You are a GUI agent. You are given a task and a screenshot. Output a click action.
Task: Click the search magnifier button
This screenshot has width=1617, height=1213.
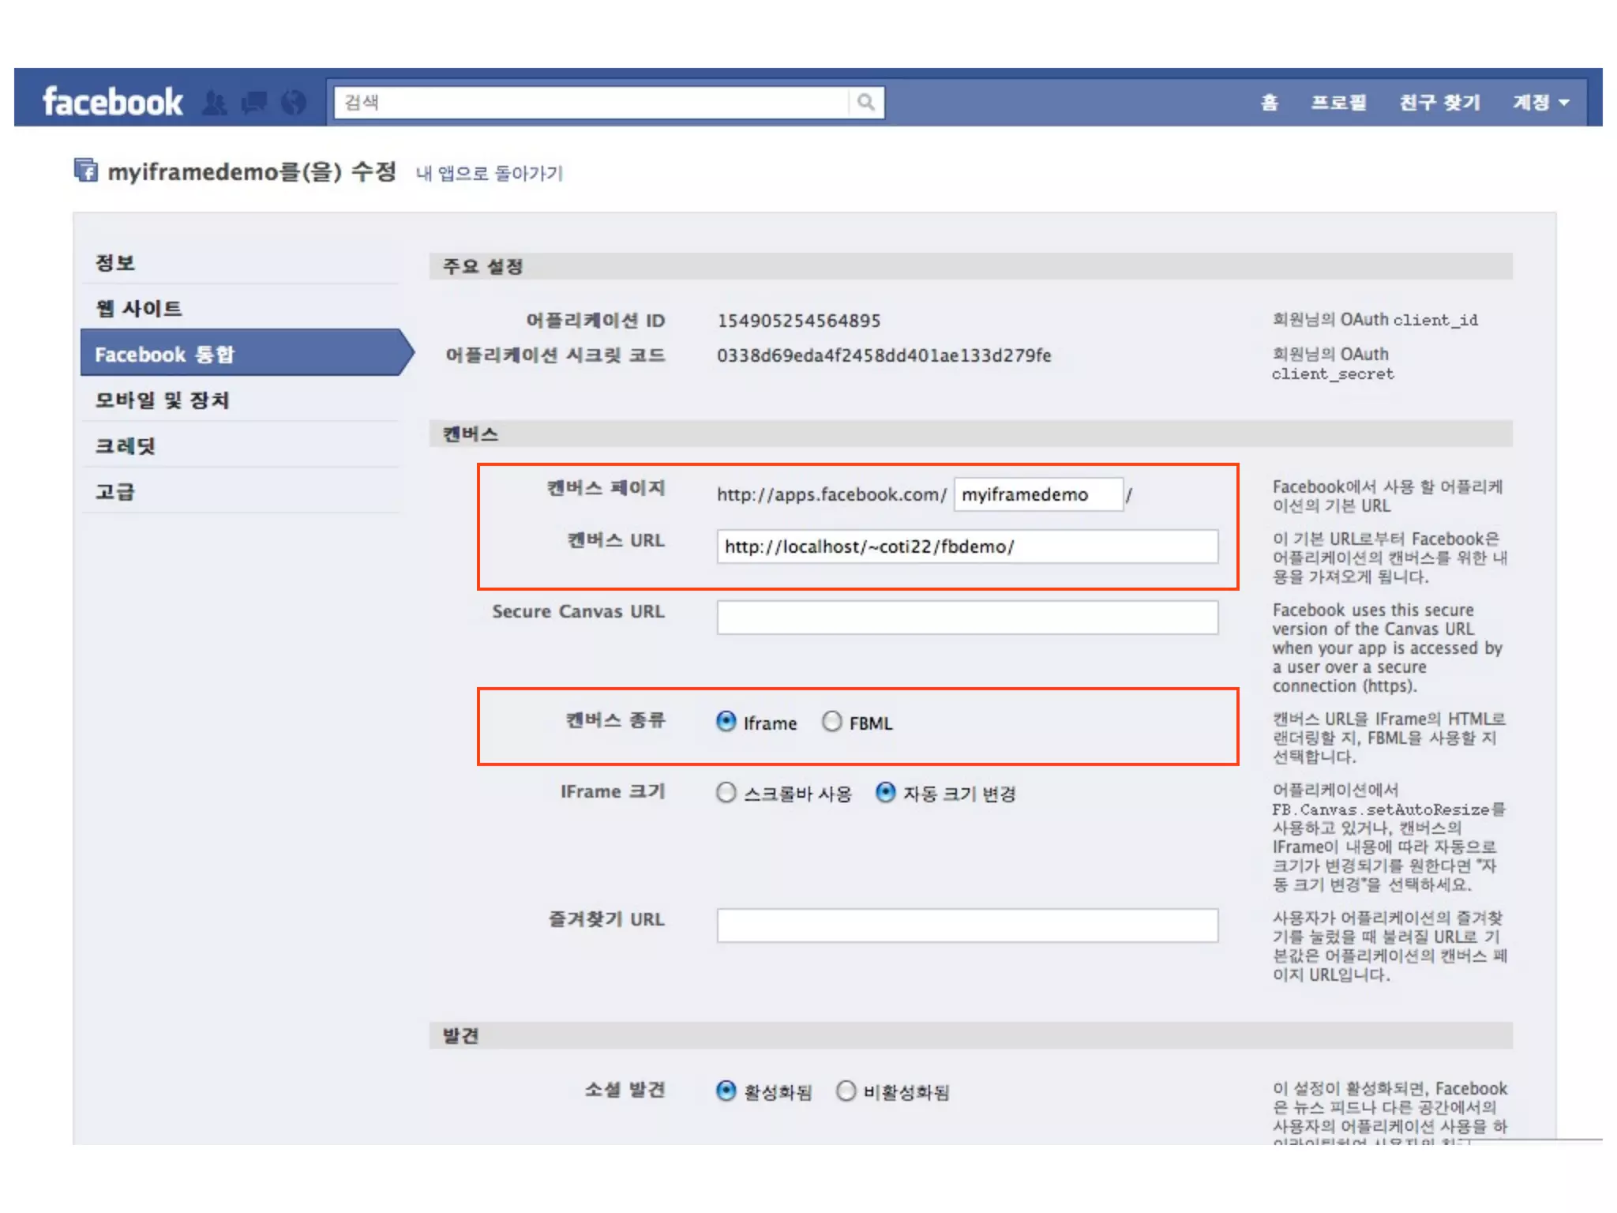(x=866, y=103)
